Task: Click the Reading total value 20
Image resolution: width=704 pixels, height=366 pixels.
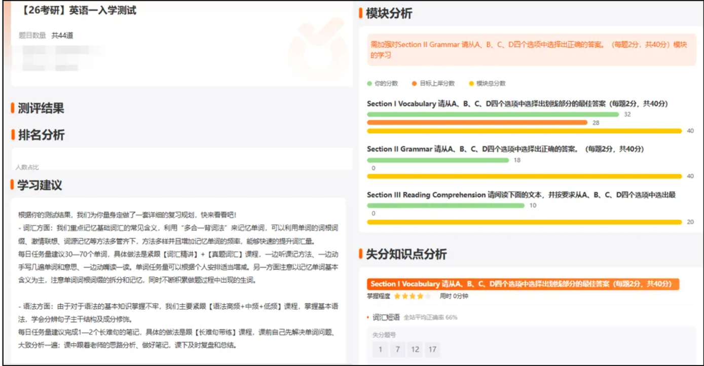Action: tap(690, 222)
